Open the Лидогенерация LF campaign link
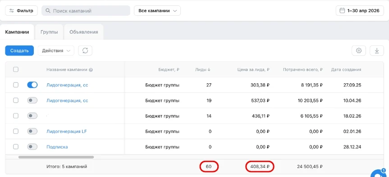The image size is (389, 177). [x=67, y=132]
